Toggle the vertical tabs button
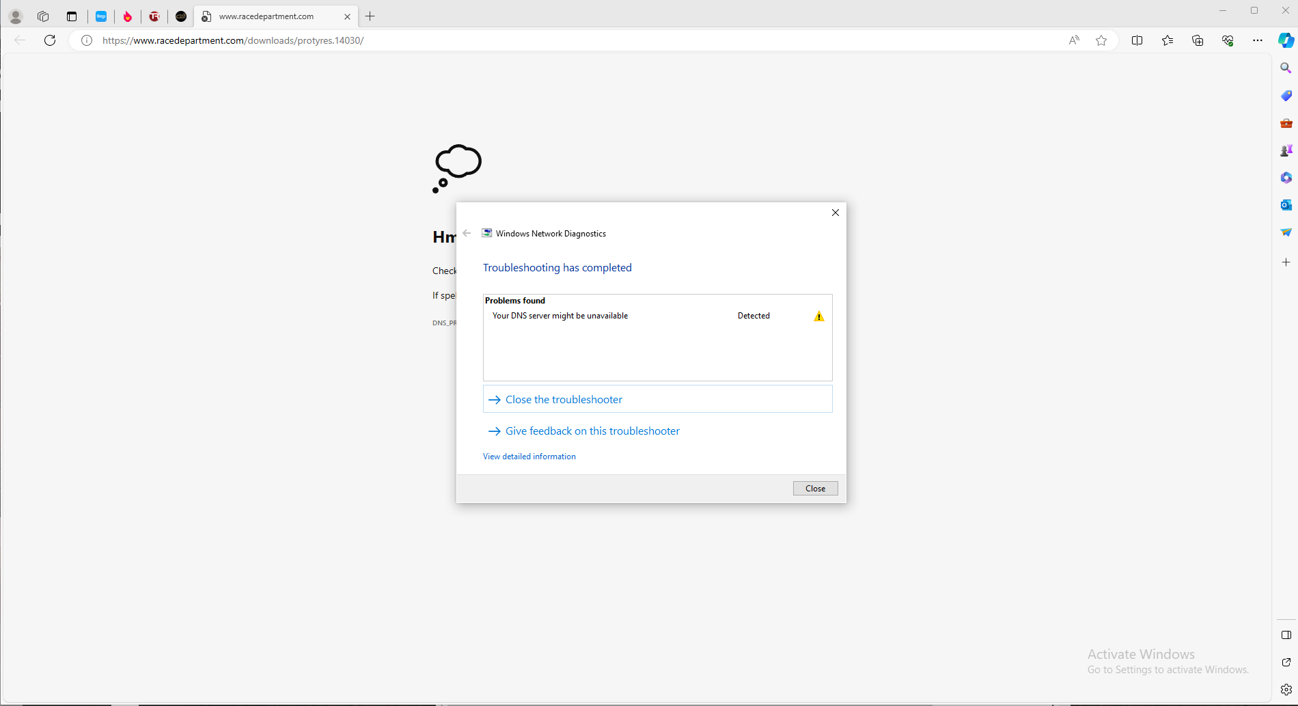This screenshot has width=1298, height=706. 72,16
